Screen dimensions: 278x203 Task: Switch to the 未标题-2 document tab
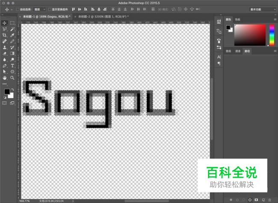pyautogui.click(x=104, y=17)
